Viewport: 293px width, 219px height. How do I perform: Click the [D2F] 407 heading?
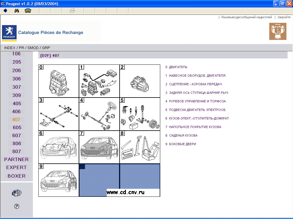(50, 56)
